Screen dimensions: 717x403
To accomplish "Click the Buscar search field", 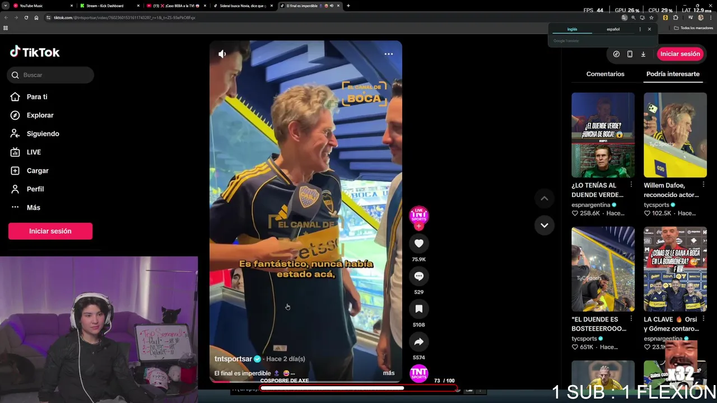I will pos(50,75).
